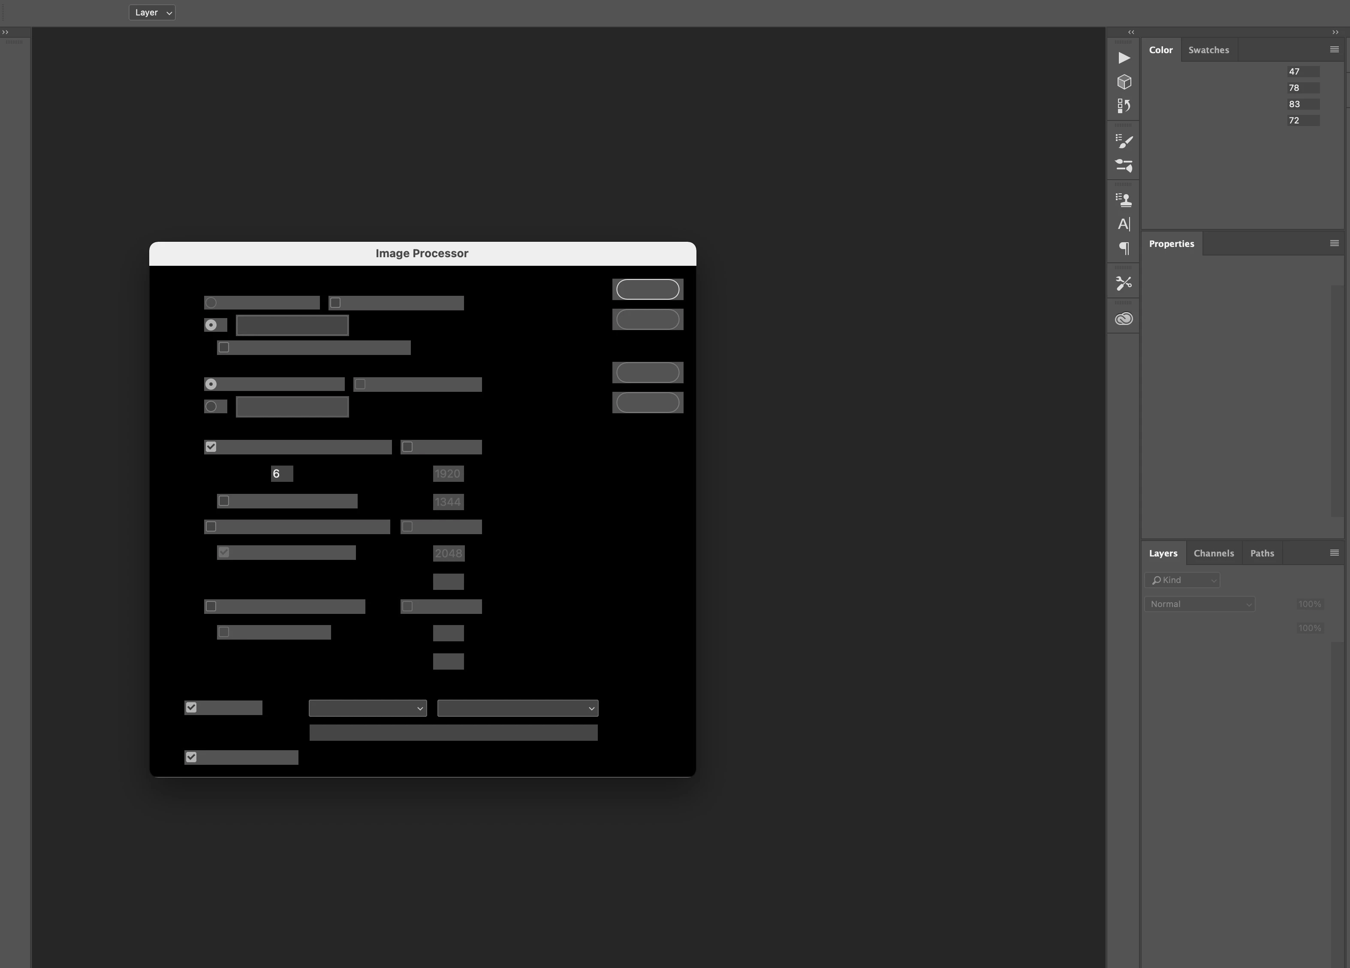Open the Brush Settings panel icon

1124,141
